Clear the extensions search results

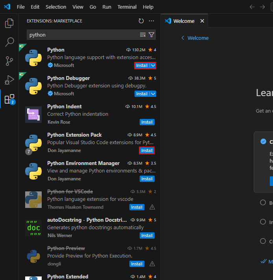pyautogui.click(x=143, y=35)
